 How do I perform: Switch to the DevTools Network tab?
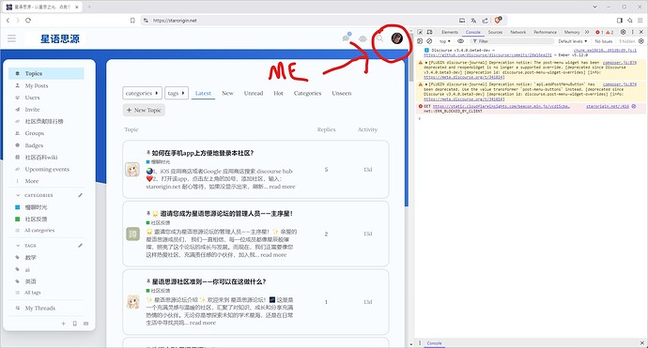point(517,32)
